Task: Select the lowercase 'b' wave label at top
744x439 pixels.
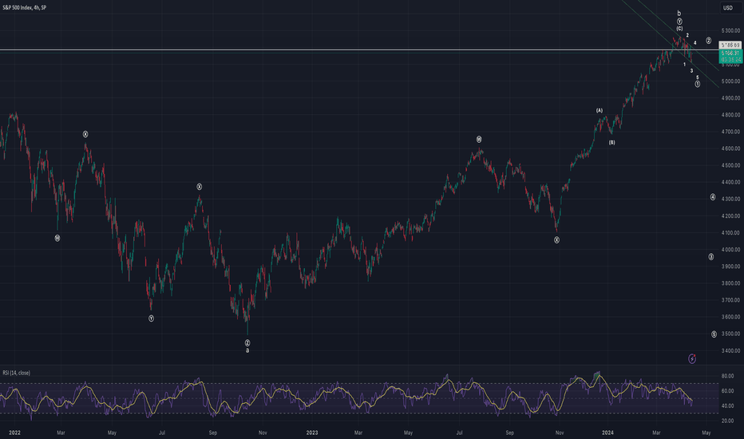Action: point(679,14)
